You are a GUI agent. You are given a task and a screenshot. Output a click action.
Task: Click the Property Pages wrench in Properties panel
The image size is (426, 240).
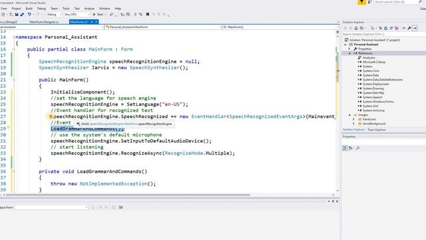point(357,148)
